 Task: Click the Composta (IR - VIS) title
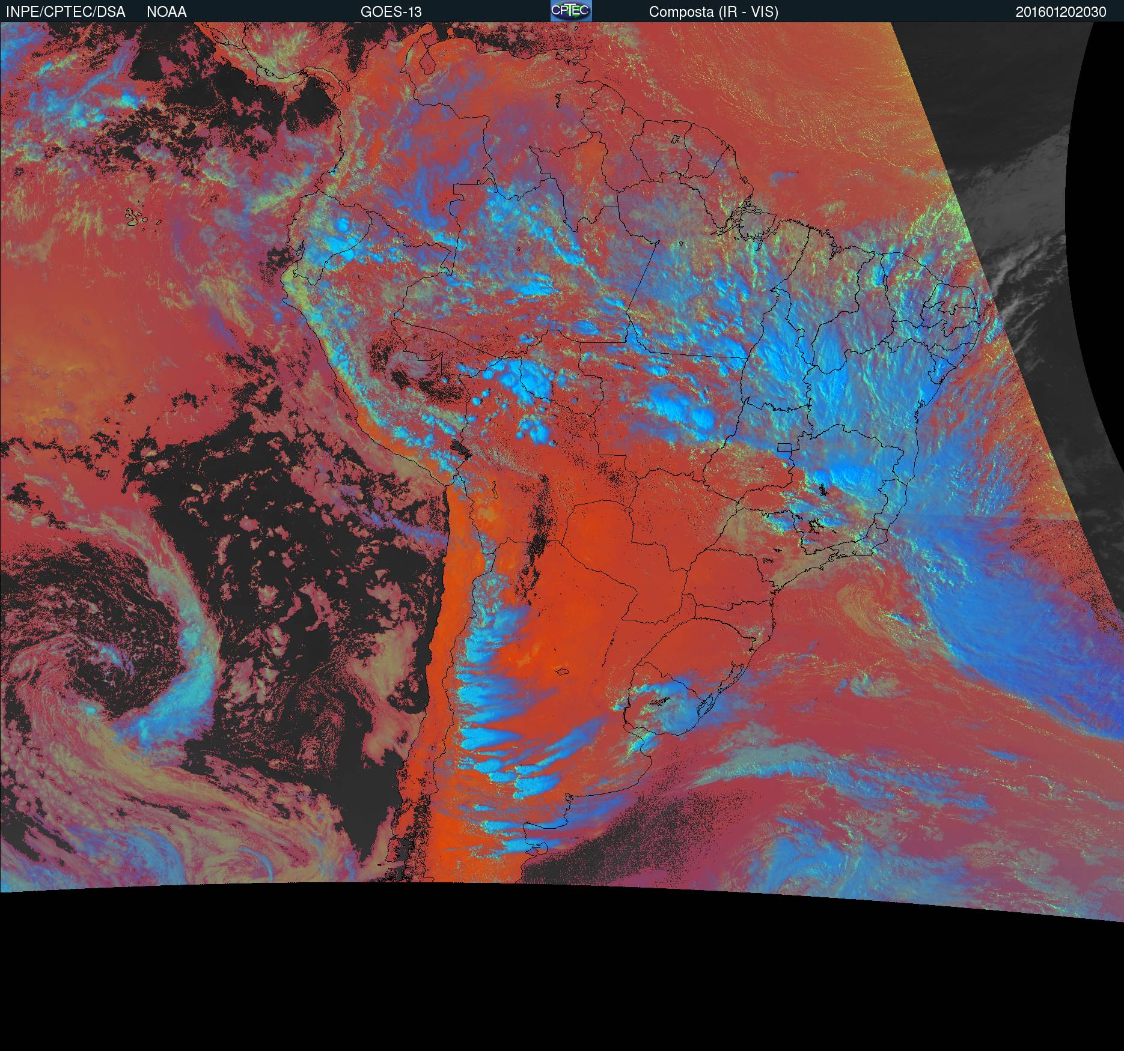[x=713, y=11]
